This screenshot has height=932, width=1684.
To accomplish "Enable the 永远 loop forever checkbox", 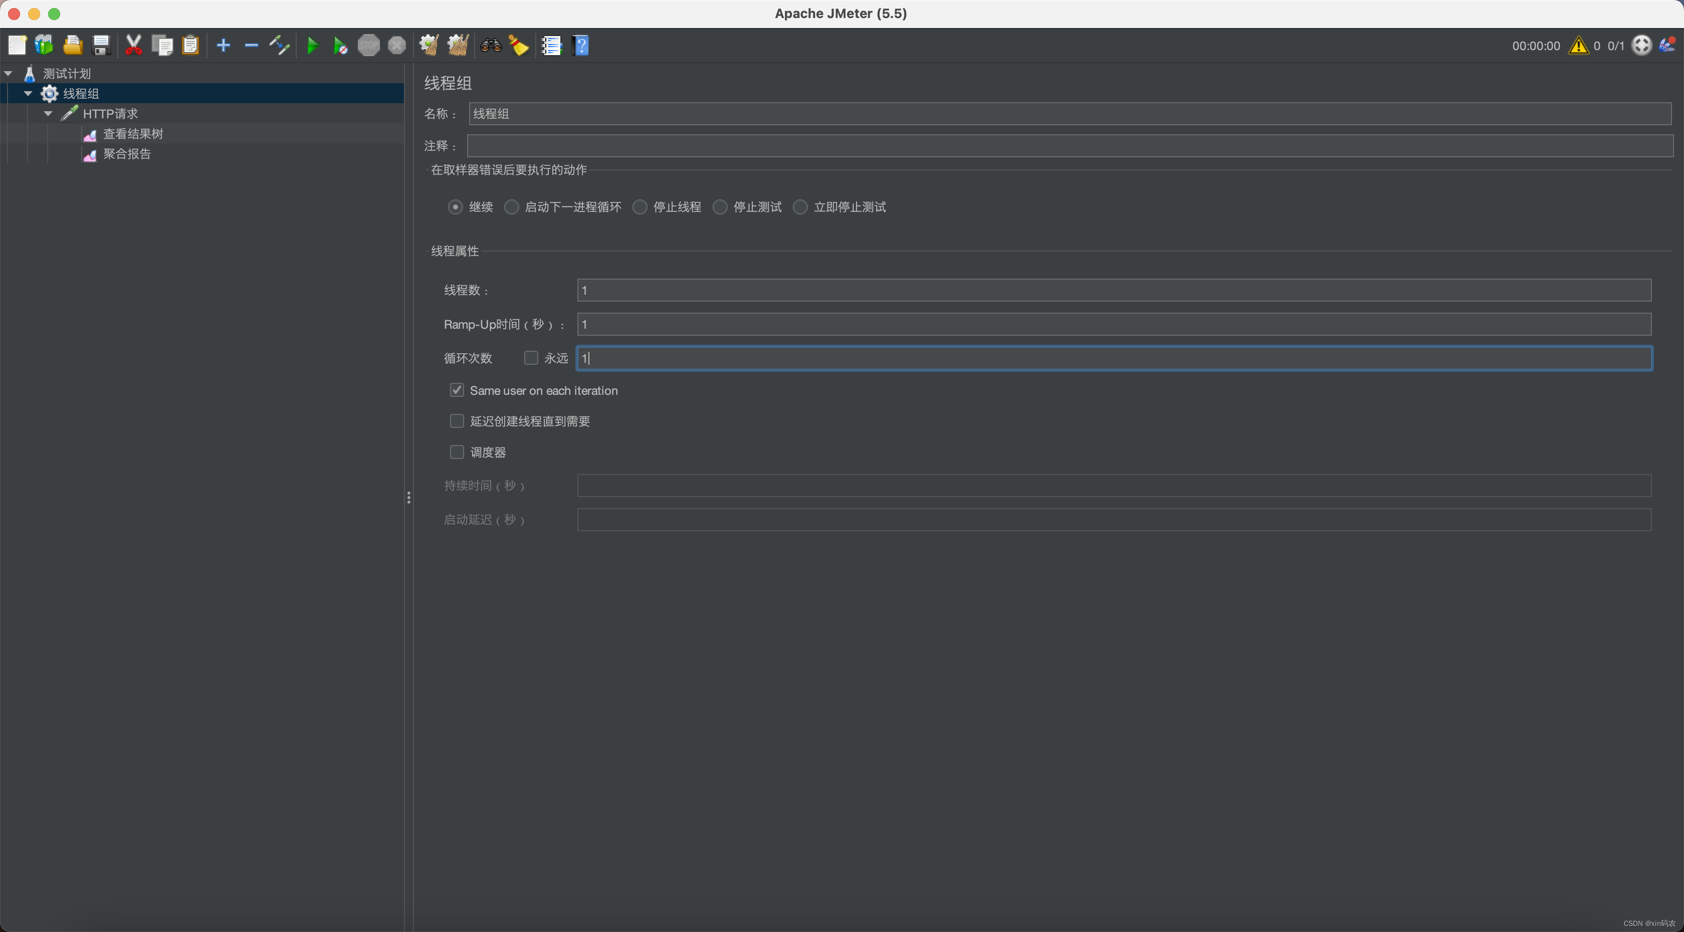I will pyautogui.click(x=530, y=357).
